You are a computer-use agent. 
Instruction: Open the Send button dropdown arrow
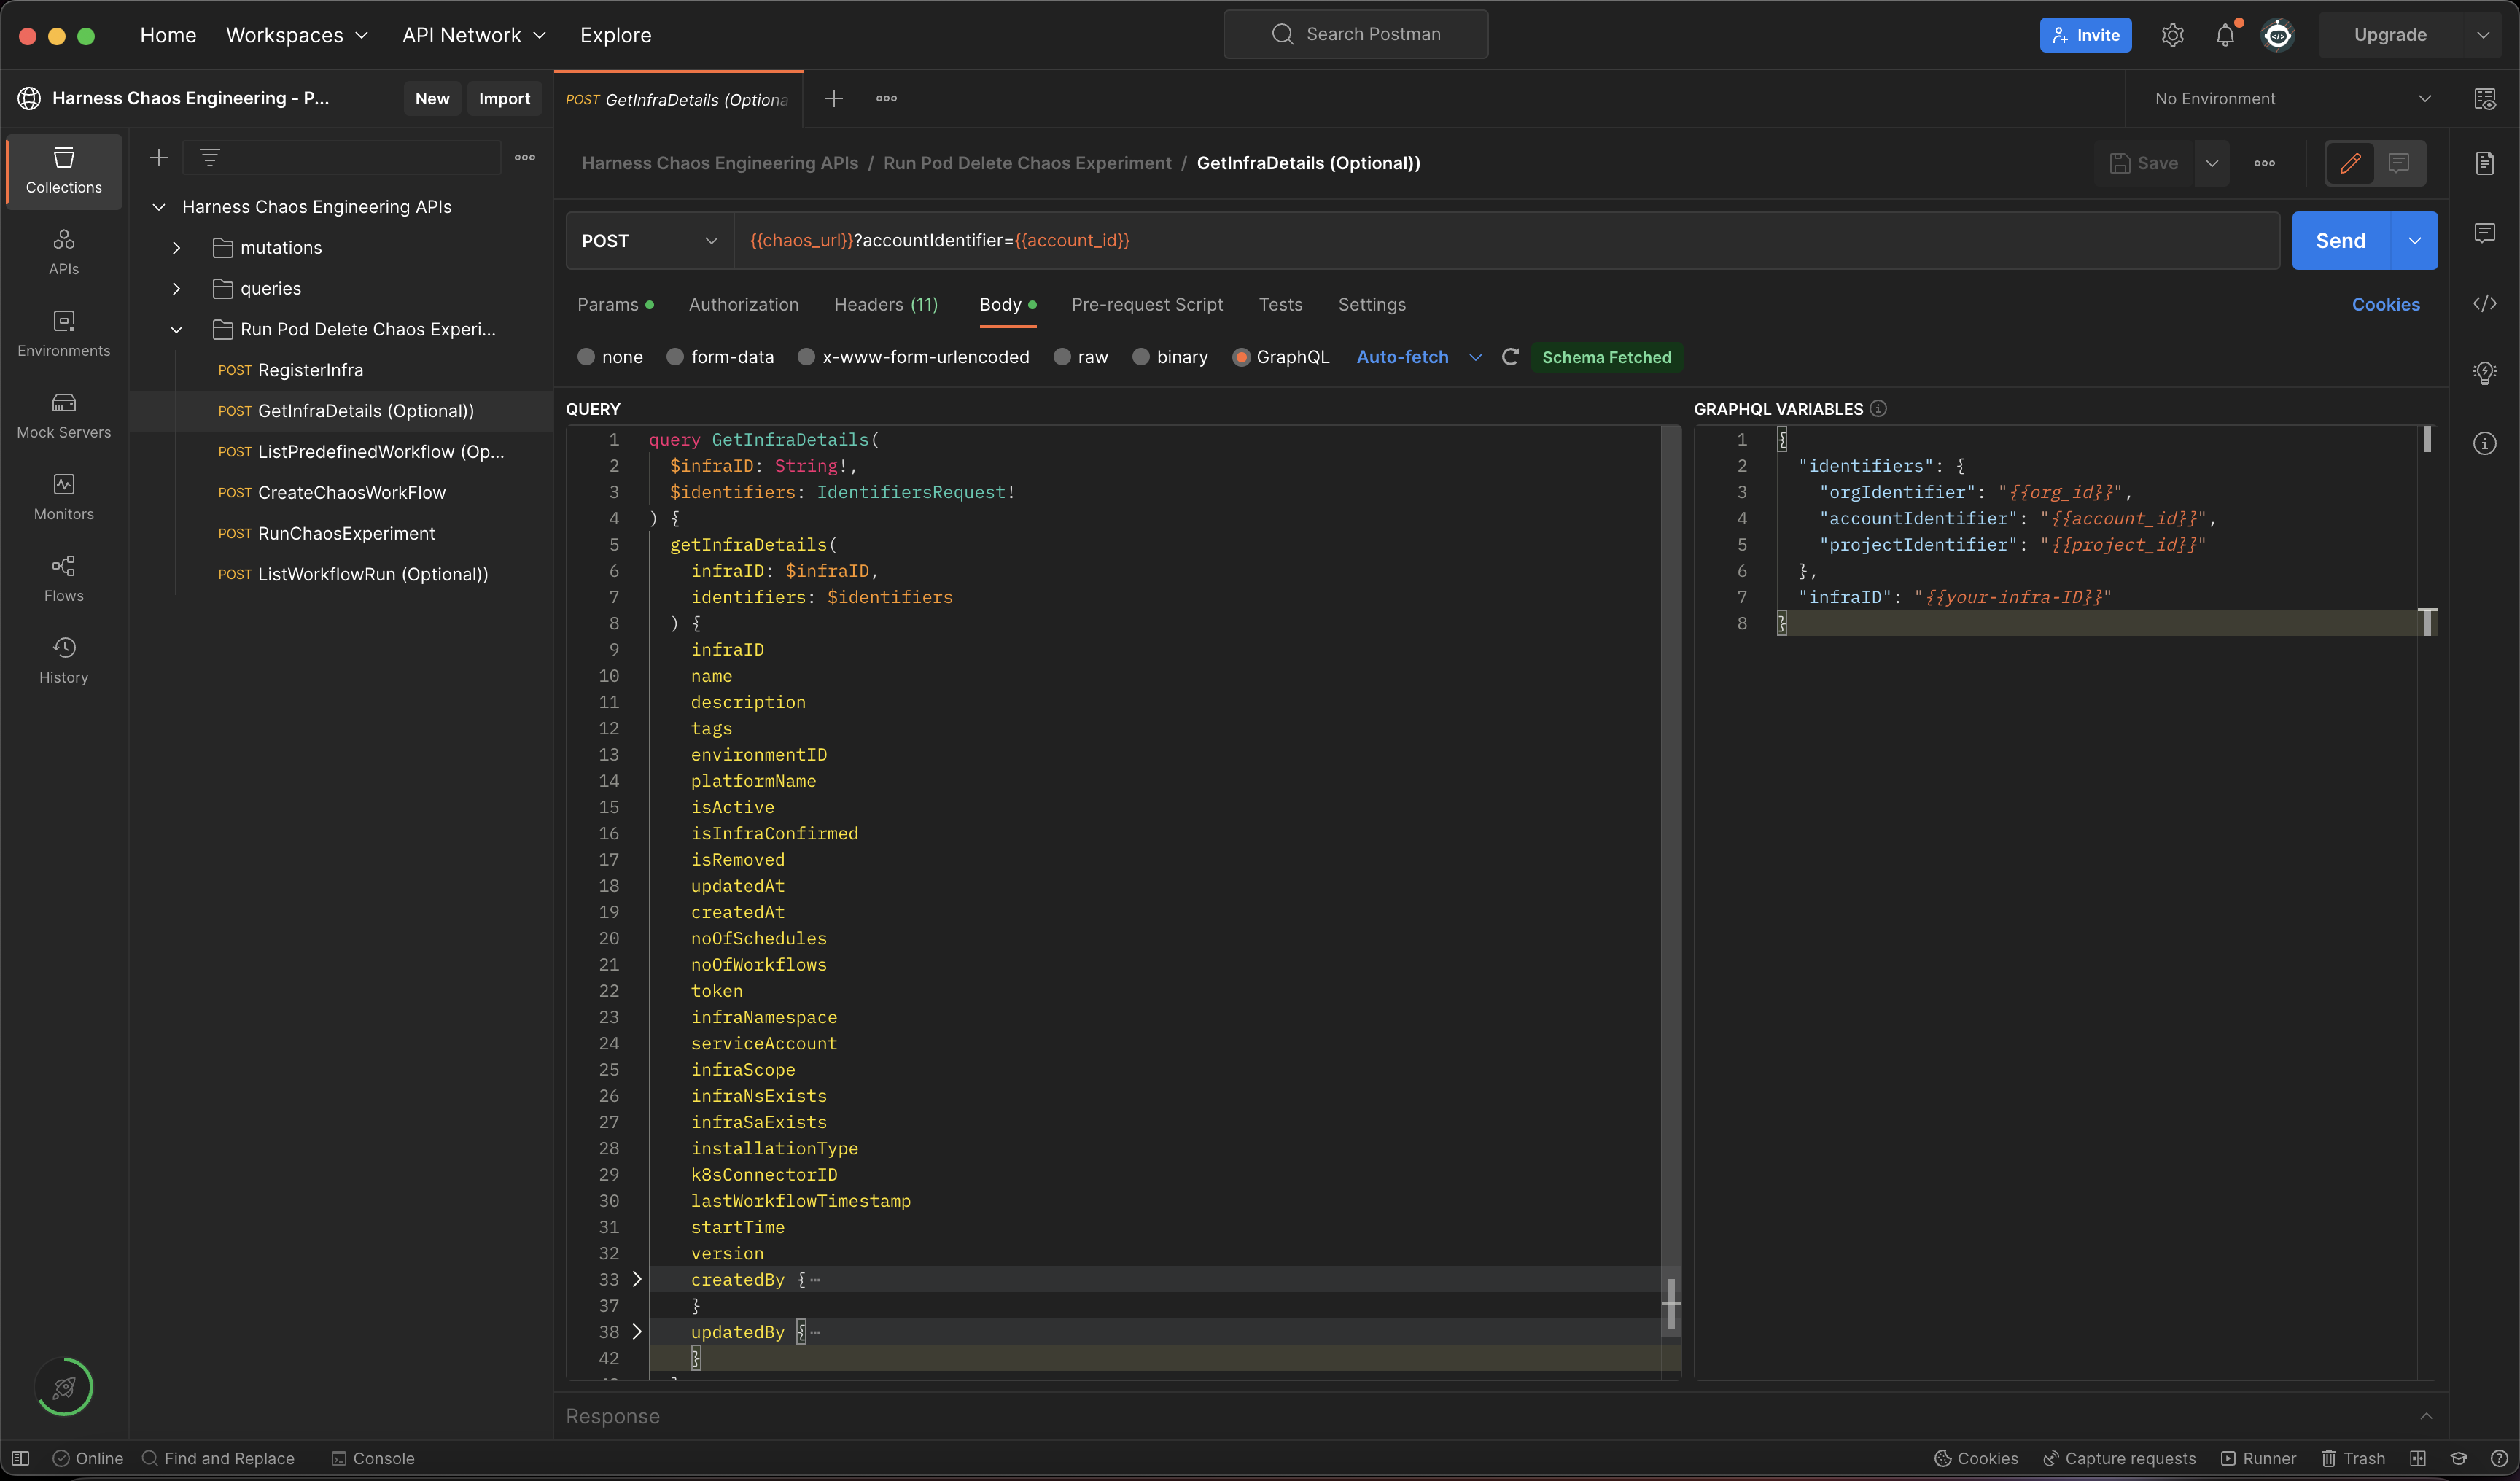pyautogui.click(x=2414, y=240)
